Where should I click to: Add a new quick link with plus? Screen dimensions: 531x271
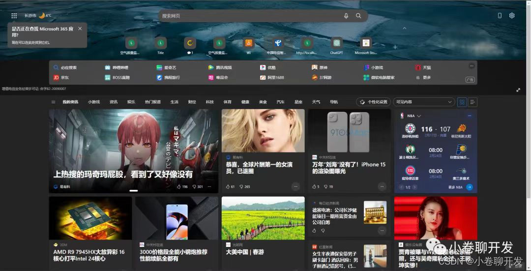[x=395, y=47]
